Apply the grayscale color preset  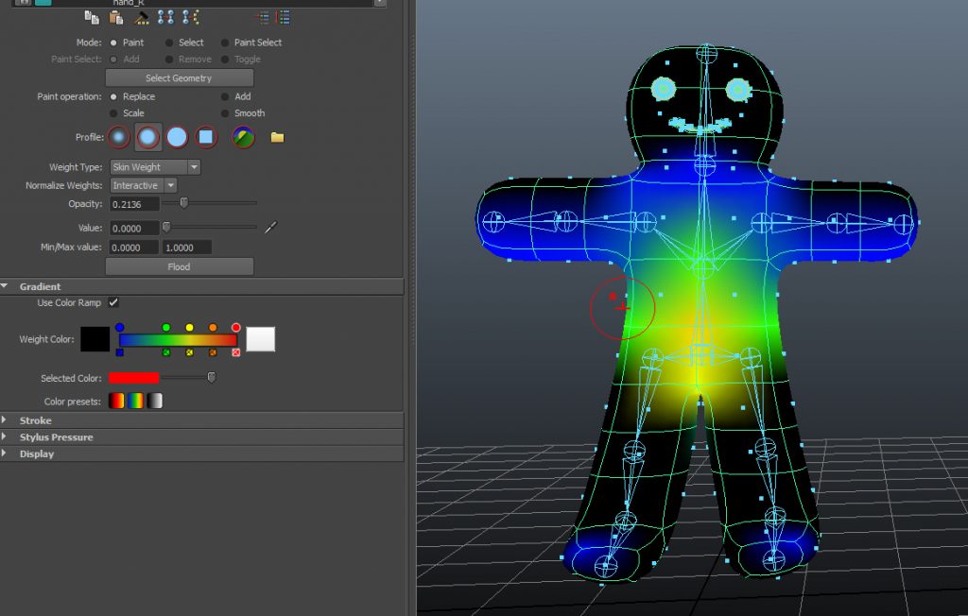[155, 402]
